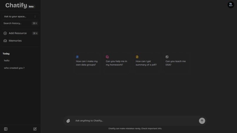Click the Chatify logo title
Screen dimensions: 237x133
click(16, 6)
